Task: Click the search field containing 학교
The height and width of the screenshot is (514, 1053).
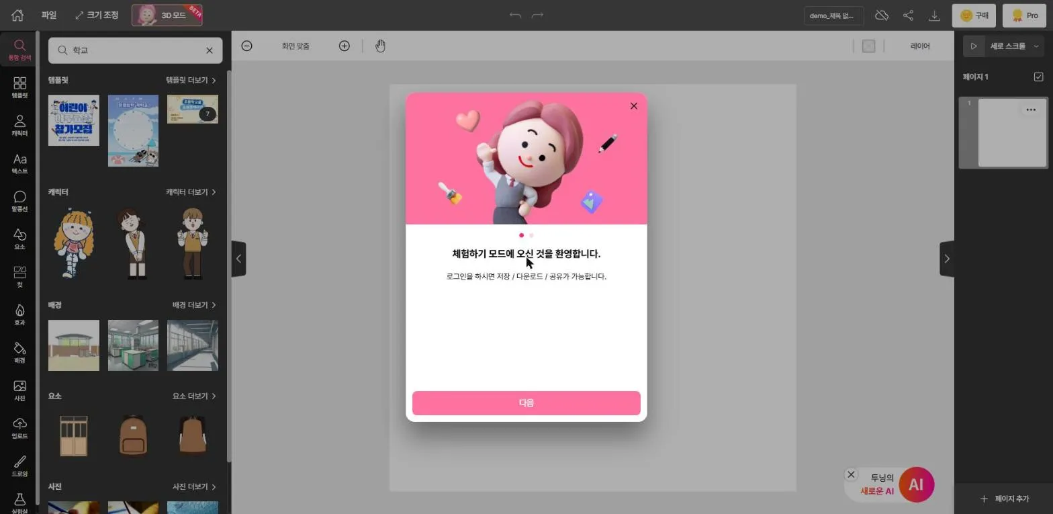Action: tap(135, 50)
